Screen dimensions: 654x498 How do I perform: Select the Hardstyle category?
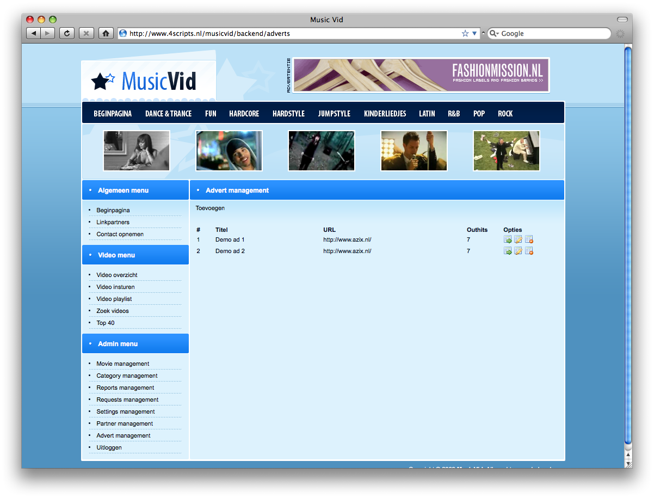[x=288, y=114]
